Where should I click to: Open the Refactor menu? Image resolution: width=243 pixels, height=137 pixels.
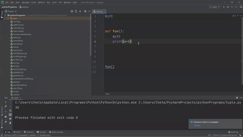(41, 2)
